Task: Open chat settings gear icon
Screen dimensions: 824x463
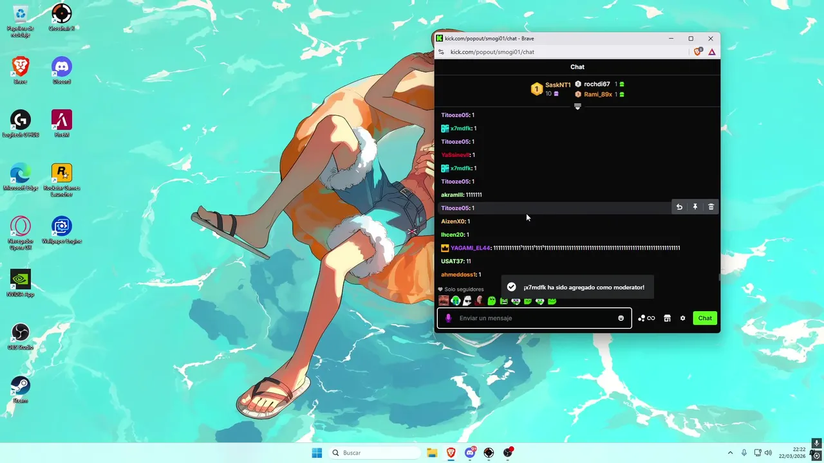Action: coord(682,318)
